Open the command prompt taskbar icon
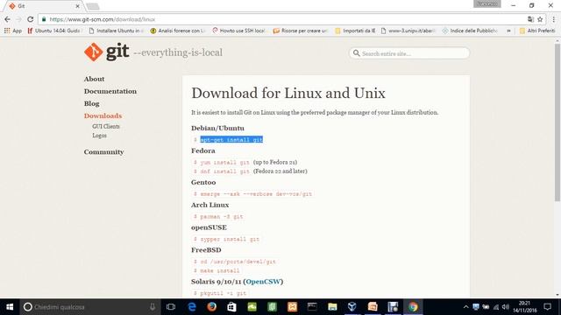Viewport: 561px width, 315px height. (x=312, y=307)
